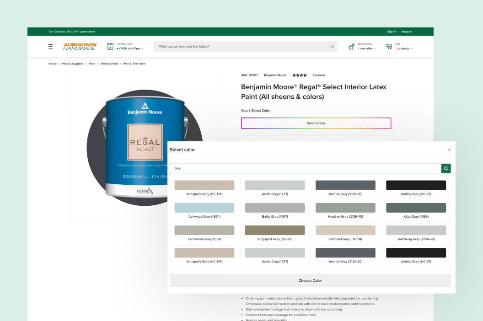Select the Kingsport Gray (HC-86) swatch
Screen dimensions: 483x321
point(275,234)
